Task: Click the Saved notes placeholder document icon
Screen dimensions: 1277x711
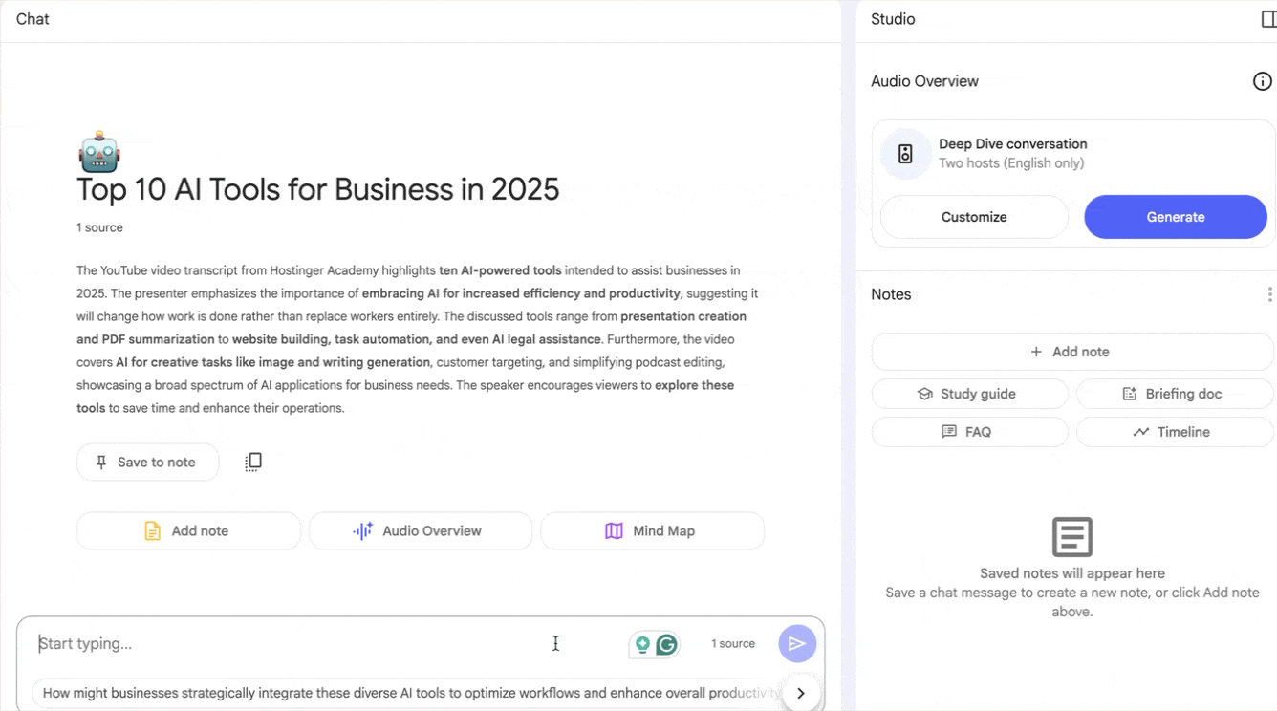Action: click(x=1072, y=537)
